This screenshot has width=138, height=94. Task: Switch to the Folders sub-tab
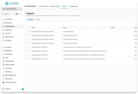click(x=38, y=19)
